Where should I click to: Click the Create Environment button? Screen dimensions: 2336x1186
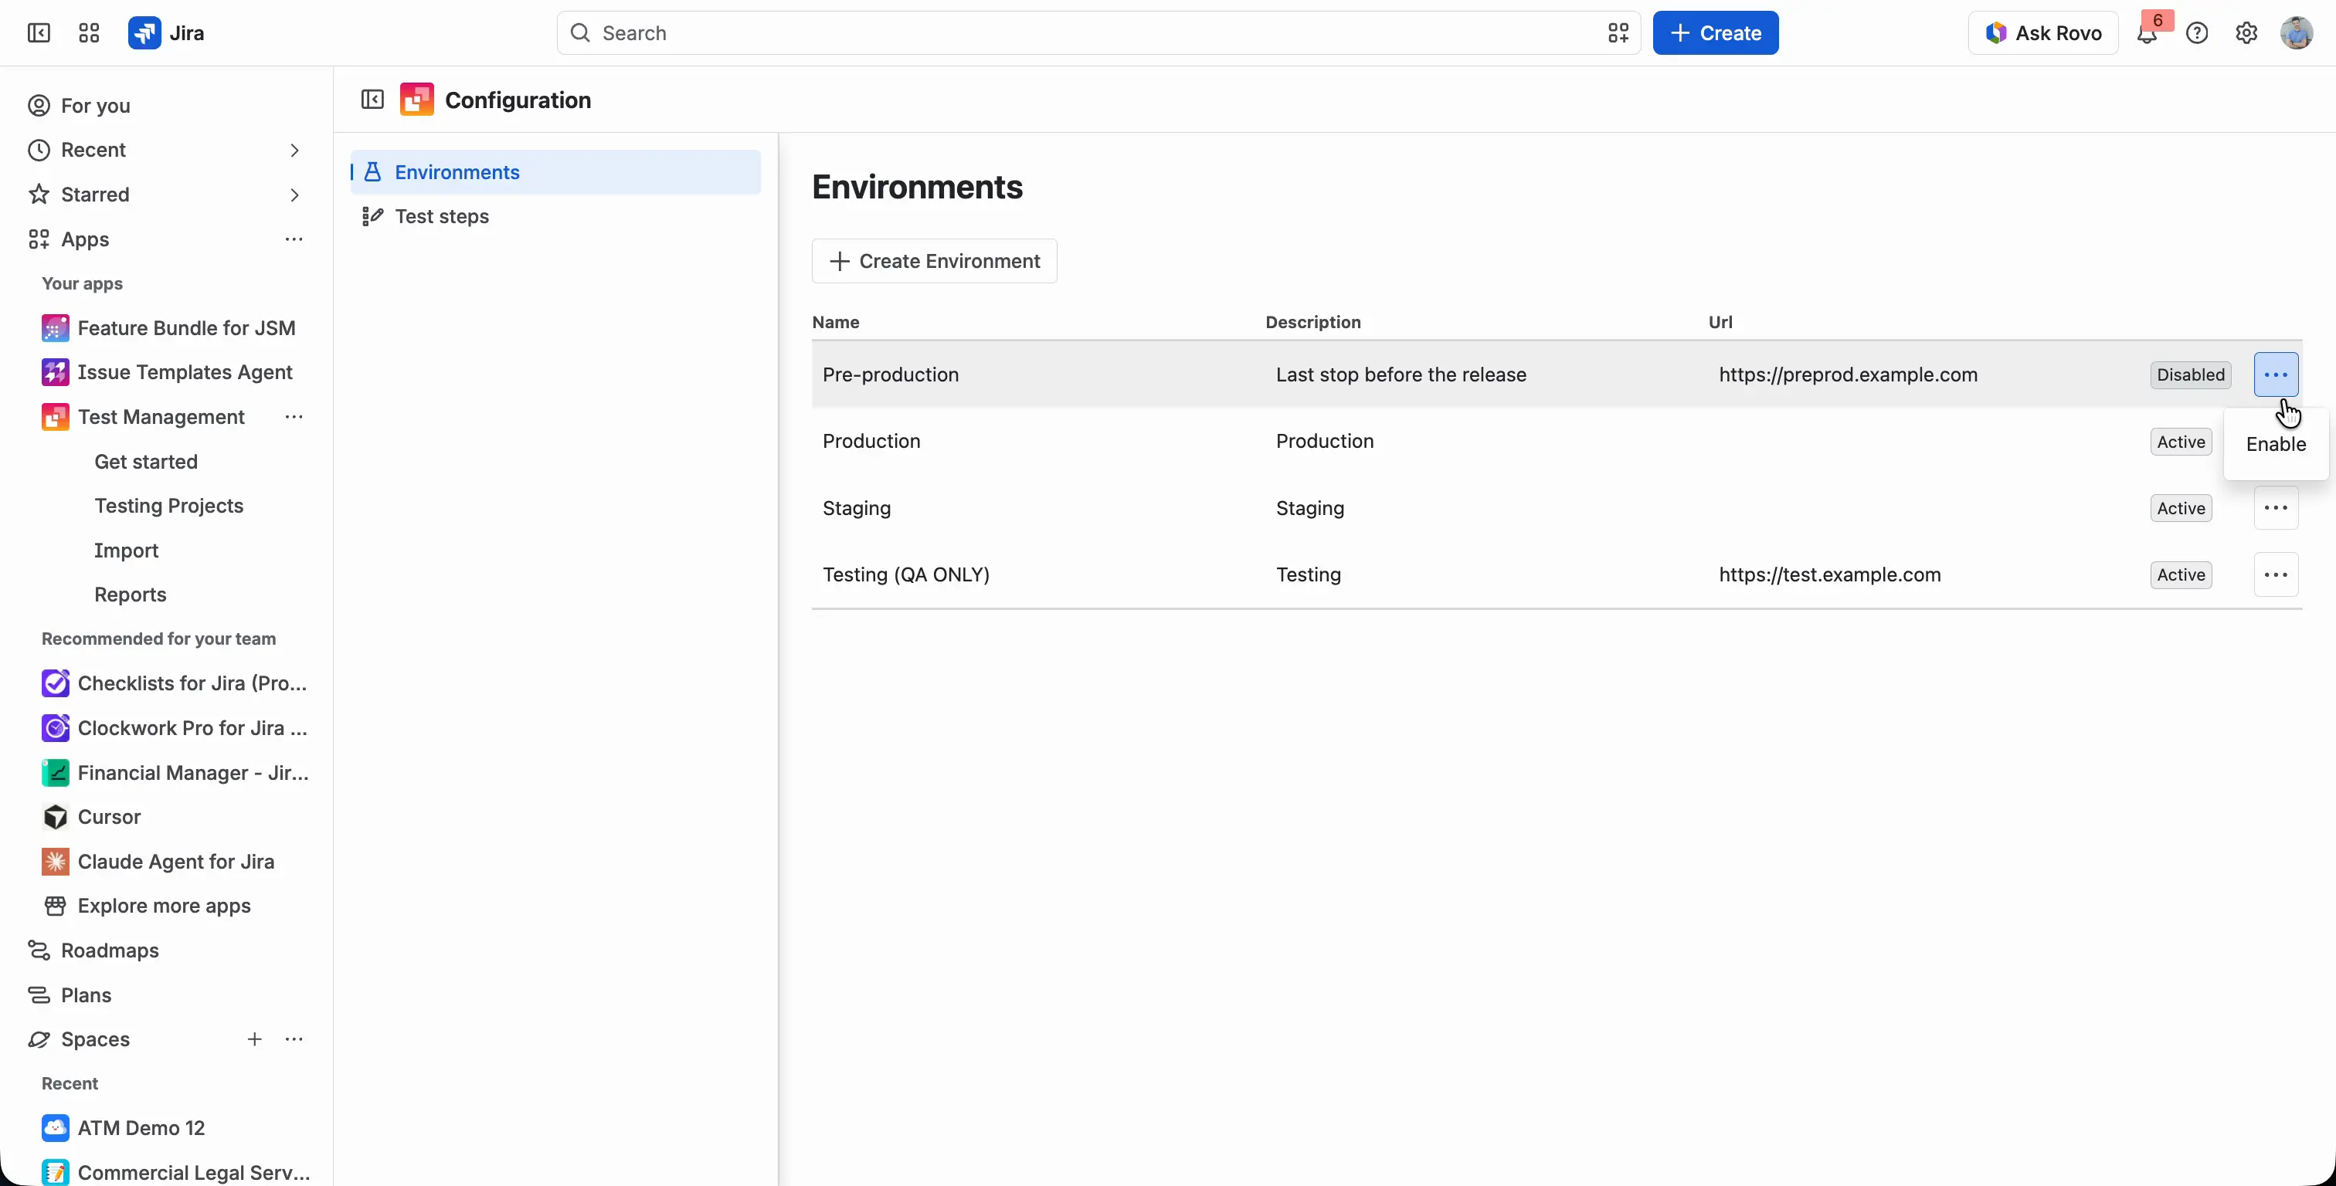[x=934, y=261]
